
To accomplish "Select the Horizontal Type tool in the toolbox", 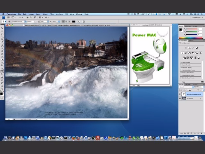I will coord(2,71).
